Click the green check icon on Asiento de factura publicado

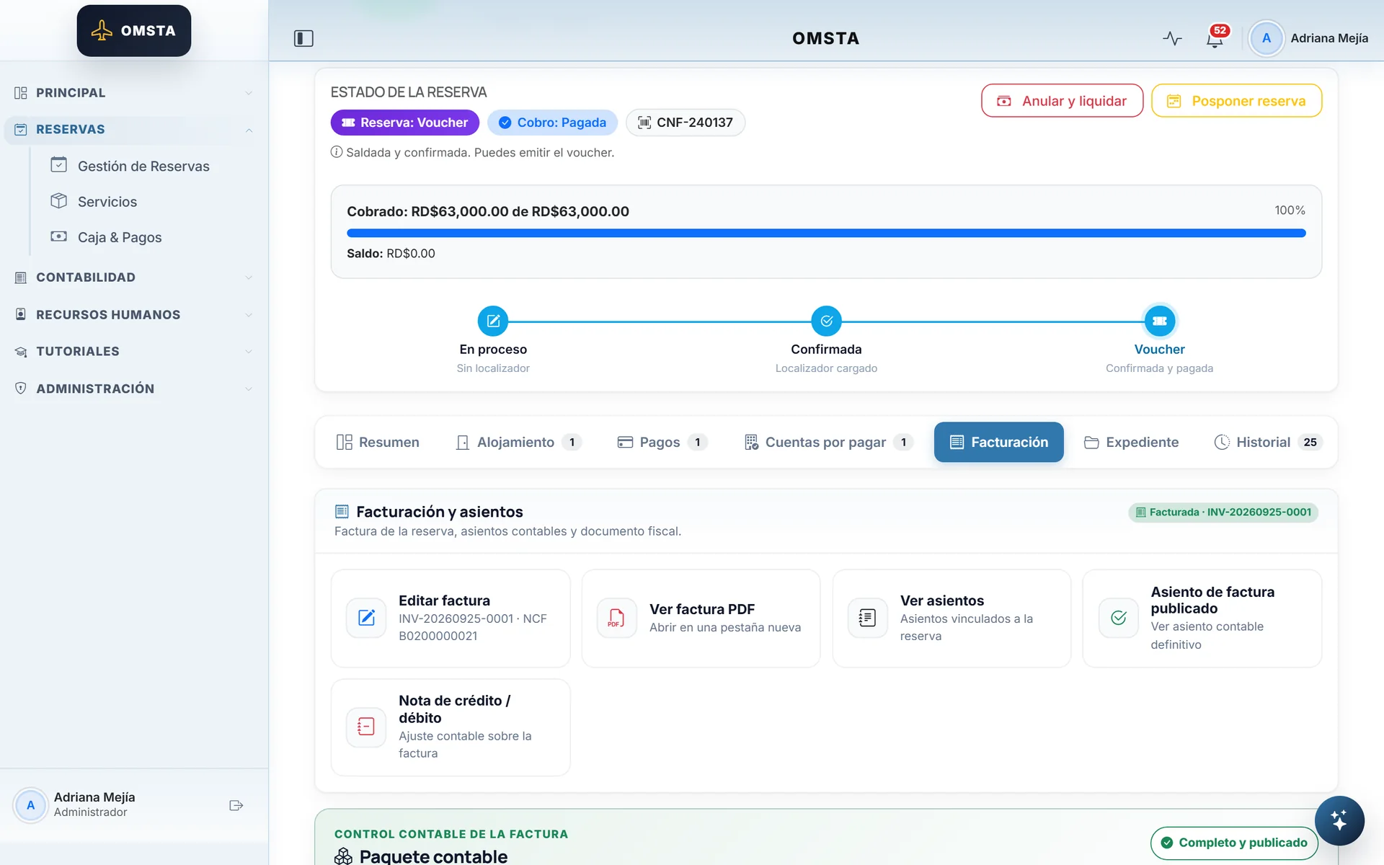click(1118, 618)
